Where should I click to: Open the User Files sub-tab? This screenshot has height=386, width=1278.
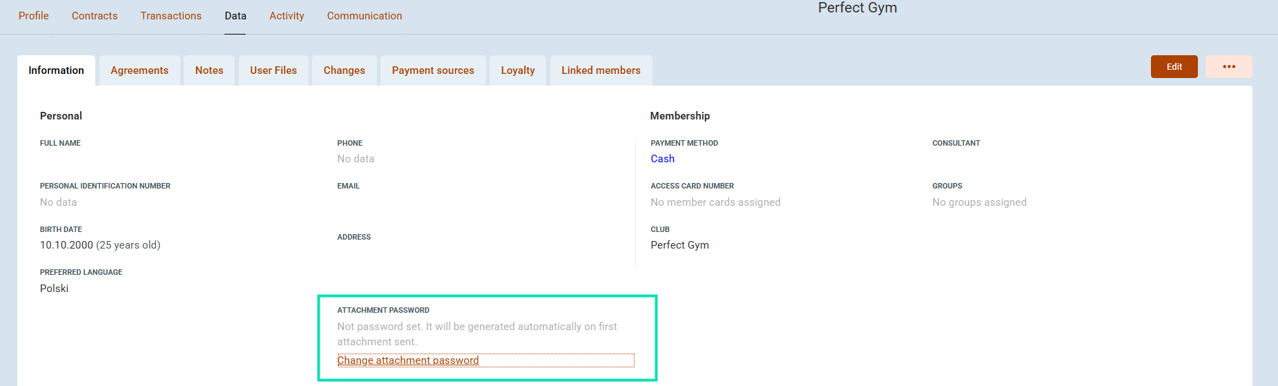click(x=273, y=70)
